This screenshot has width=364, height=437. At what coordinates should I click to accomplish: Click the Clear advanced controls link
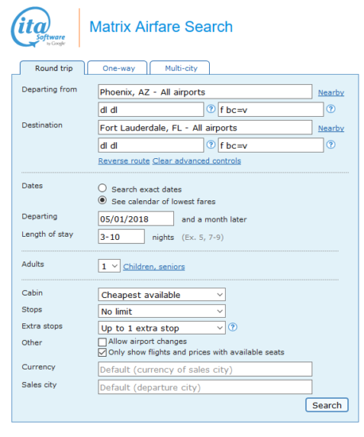tap(197, 160)
